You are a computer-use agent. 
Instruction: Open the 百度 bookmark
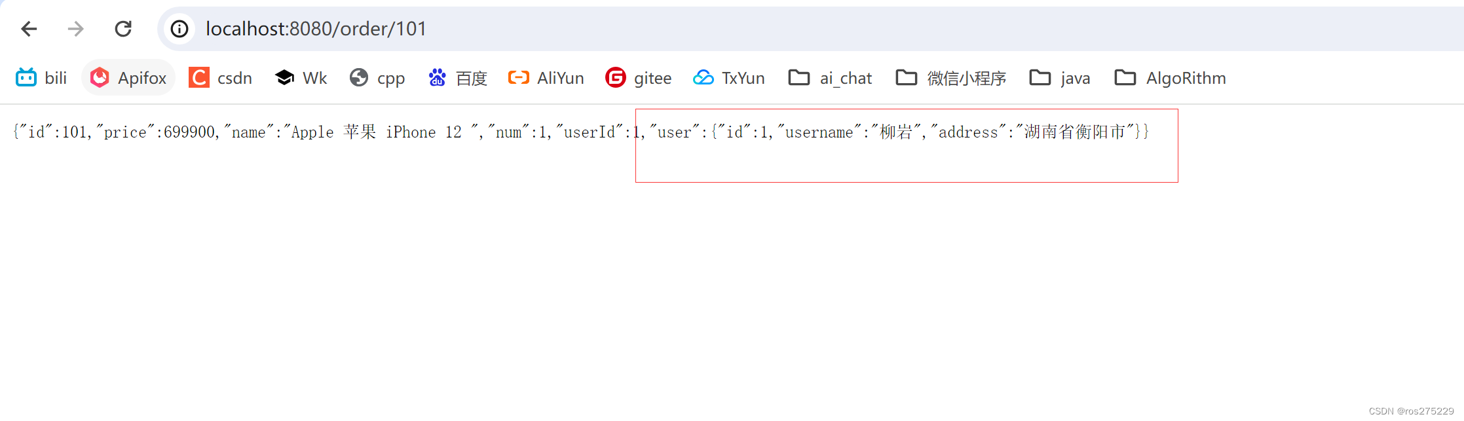coord(457,78)
